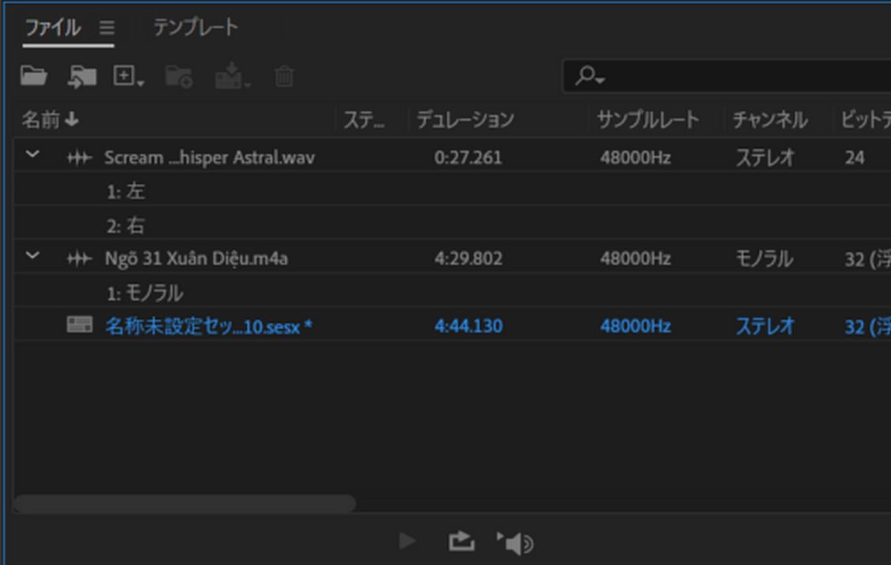Viewport: 891px width, 565px height.
Task: Toggle the auto-play speaker button
Action: (x=515, y=543)
